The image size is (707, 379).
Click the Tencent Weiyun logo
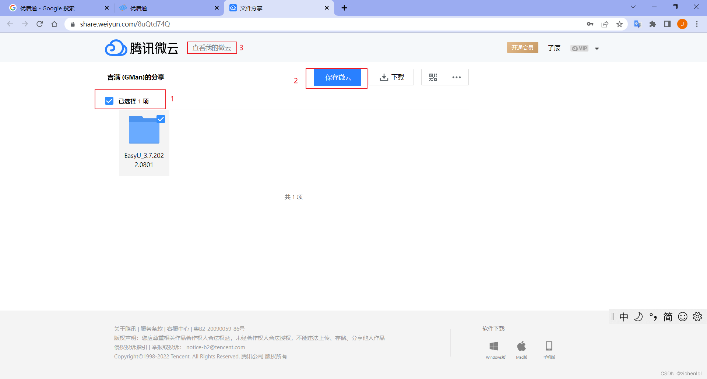click(142, 48)
